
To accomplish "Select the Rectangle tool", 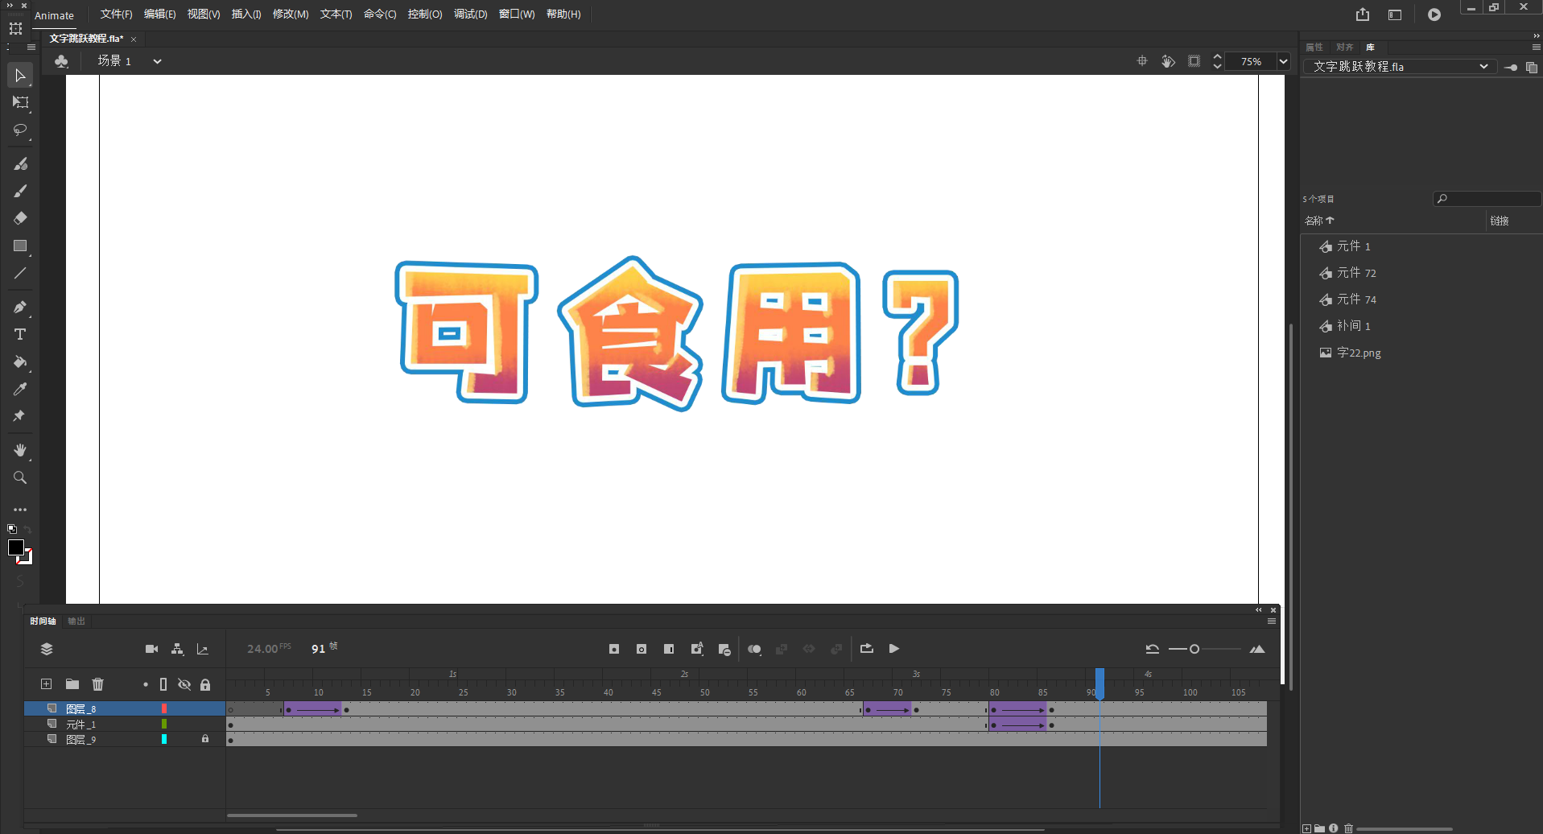I will pyautogui.click(x=20, y=246).
